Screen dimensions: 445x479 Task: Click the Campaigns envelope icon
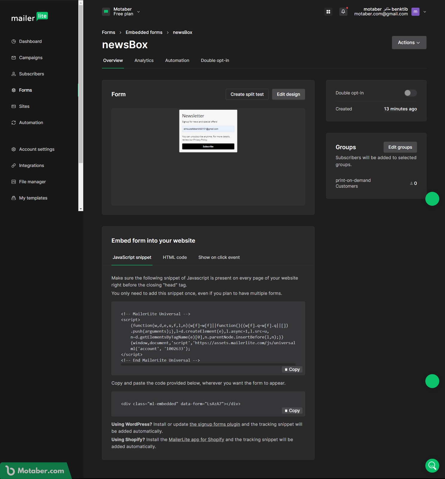click(x=13, y=57)
